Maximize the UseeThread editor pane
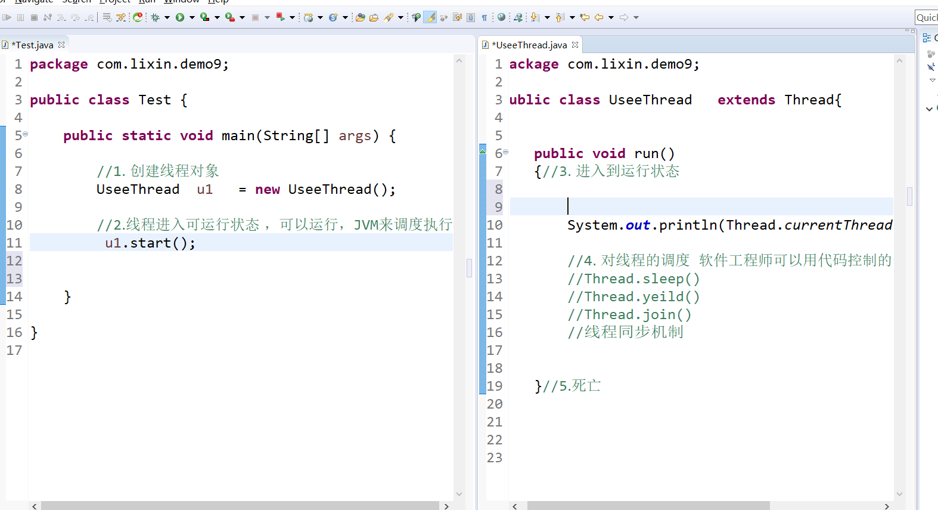The image size is (938, 510). pos(912,30)
